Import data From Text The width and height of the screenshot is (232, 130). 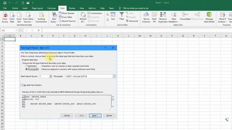click(x=19, y=17)
